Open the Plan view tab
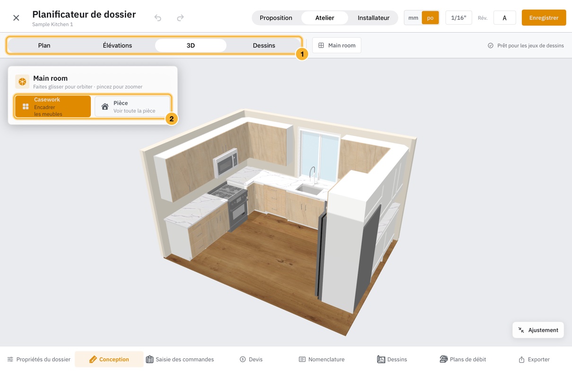The width and height of the screenshot is (572, 382). (x=44, y=45)
